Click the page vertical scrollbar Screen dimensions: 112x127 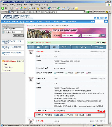tap(110, 69)
